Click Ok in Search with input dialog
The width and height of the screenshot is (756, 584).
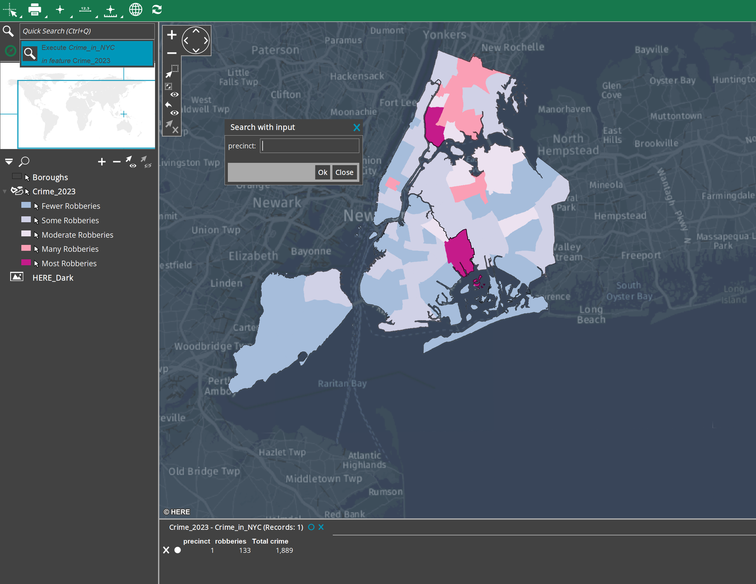tap(322, 172)
